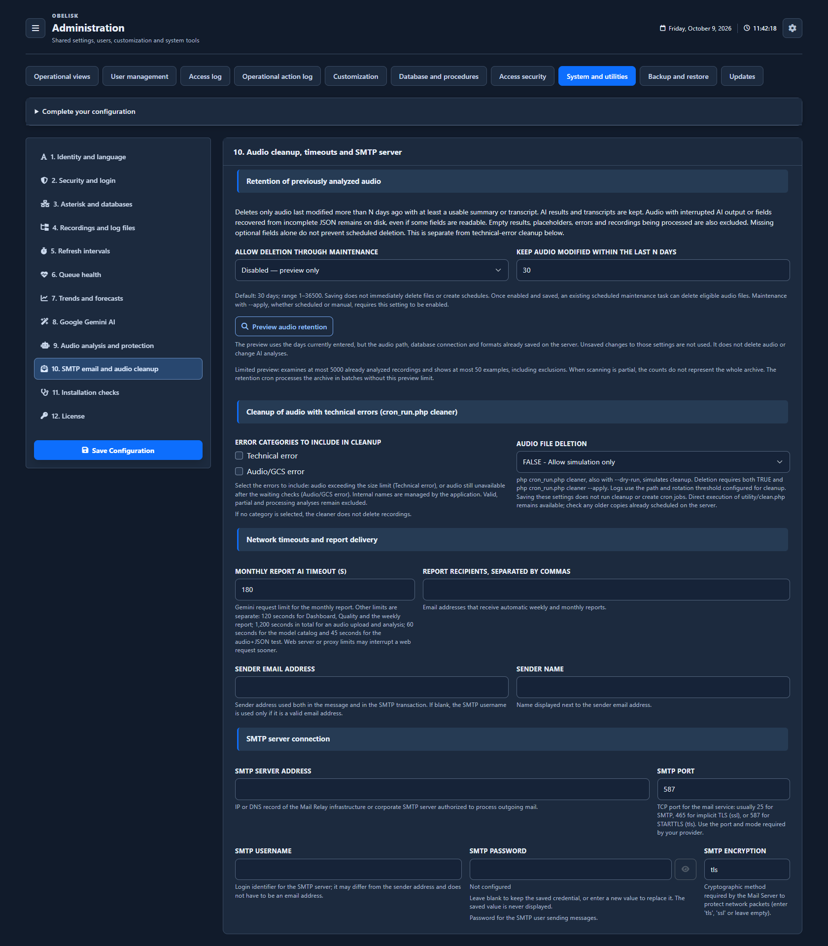Click the Save Configuration button
The image size is (828, 946).
118,450
